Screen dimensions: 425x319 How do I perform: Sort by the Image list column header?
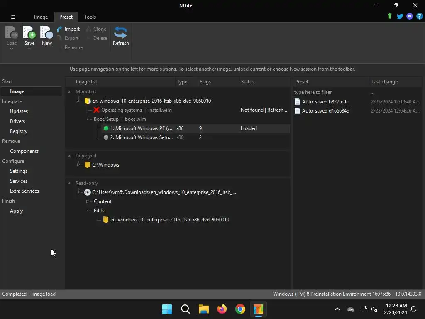pos(120,82)
